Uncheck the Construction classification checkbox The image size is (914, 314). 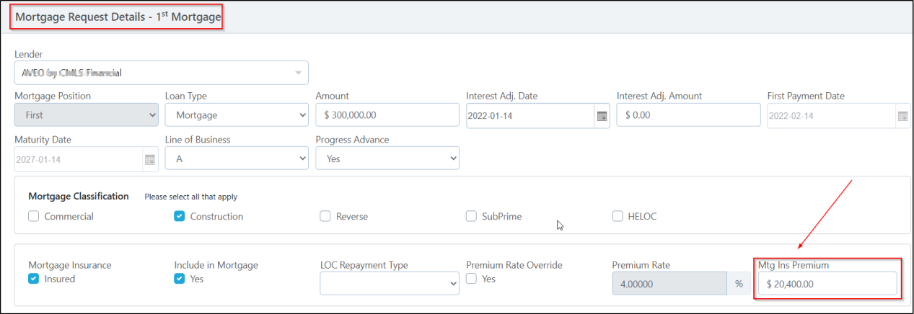[x=180, y=216]
